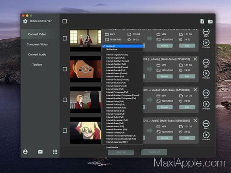
Task: Click the add file icon
Action: (202, 21)
